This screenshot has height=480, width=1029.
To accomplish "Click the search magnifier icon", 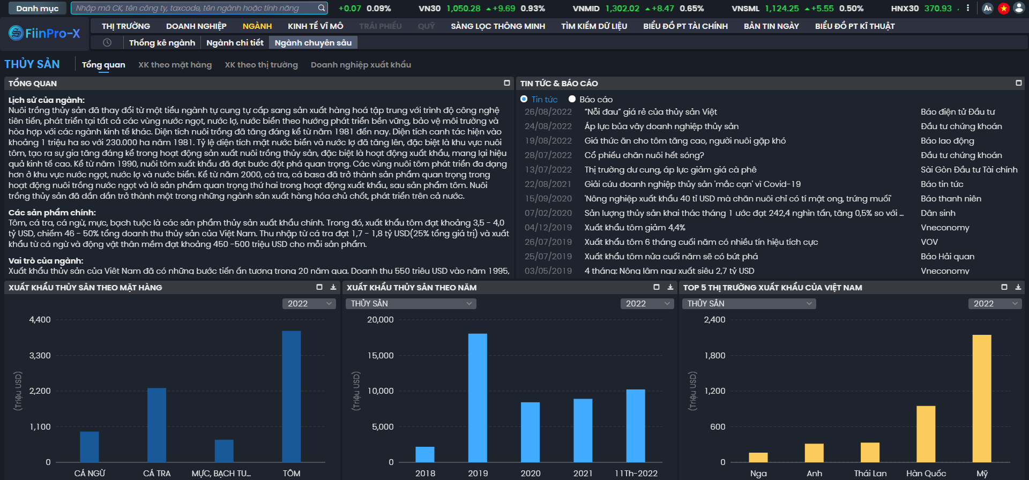I will click(322, 8).
